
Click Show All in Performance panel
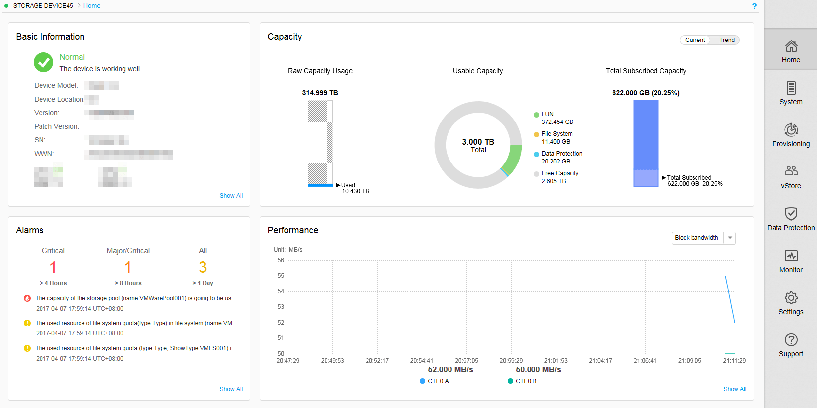tap(735, 389)
